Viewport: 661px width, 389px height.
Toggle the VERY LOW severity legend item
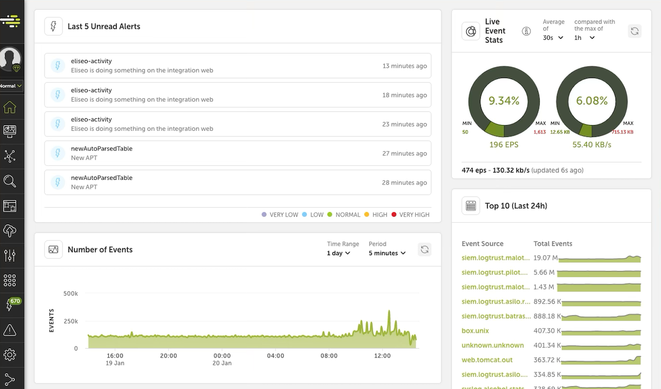pos(279,214)
